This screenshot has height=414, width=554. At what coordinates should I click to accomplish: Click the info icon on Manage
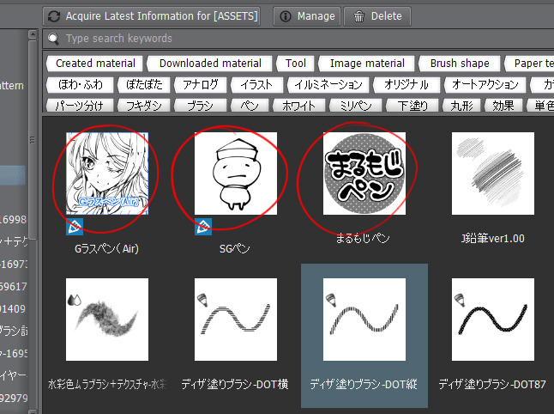click(x=286, y=16)
